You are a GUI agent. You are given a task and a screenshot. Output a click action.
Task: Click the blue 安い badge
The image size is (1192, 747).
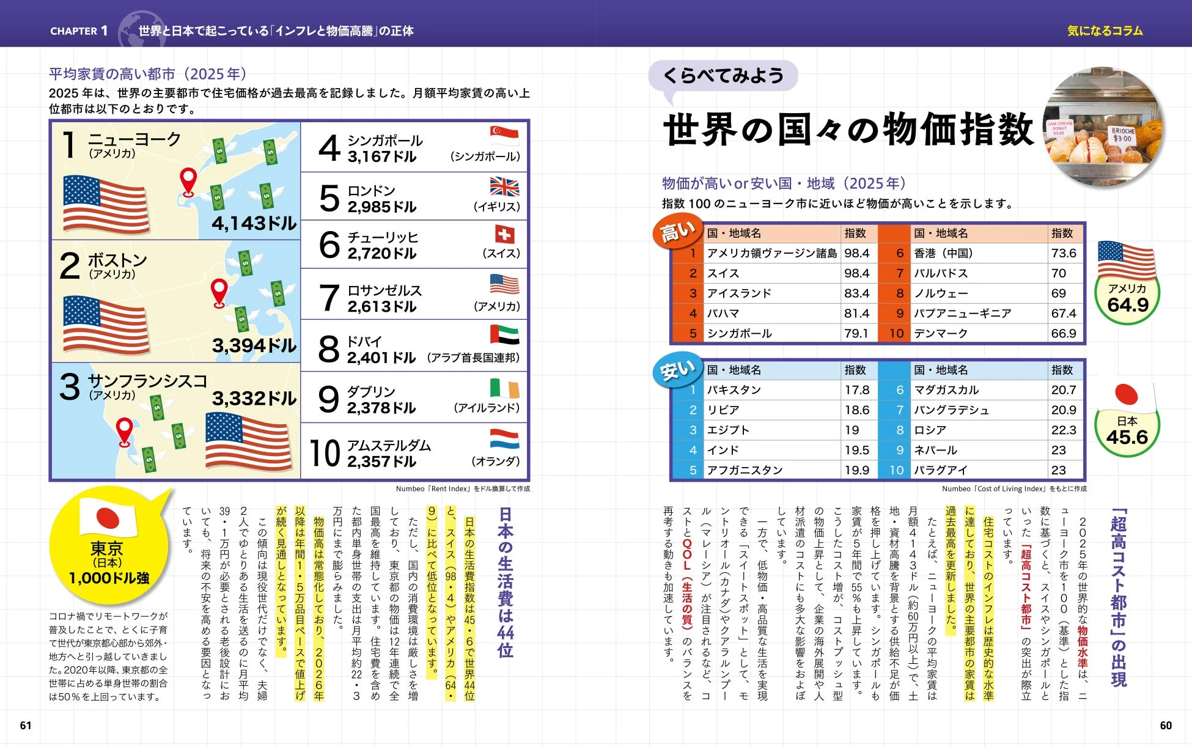[677, 369]
